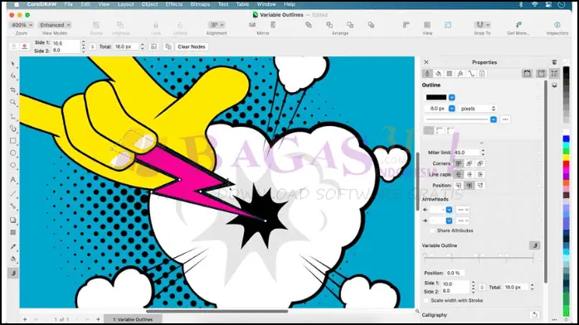The width and height of the screenshot is (579, 325).
Task: Open the Effects menu
Action: 174,4
